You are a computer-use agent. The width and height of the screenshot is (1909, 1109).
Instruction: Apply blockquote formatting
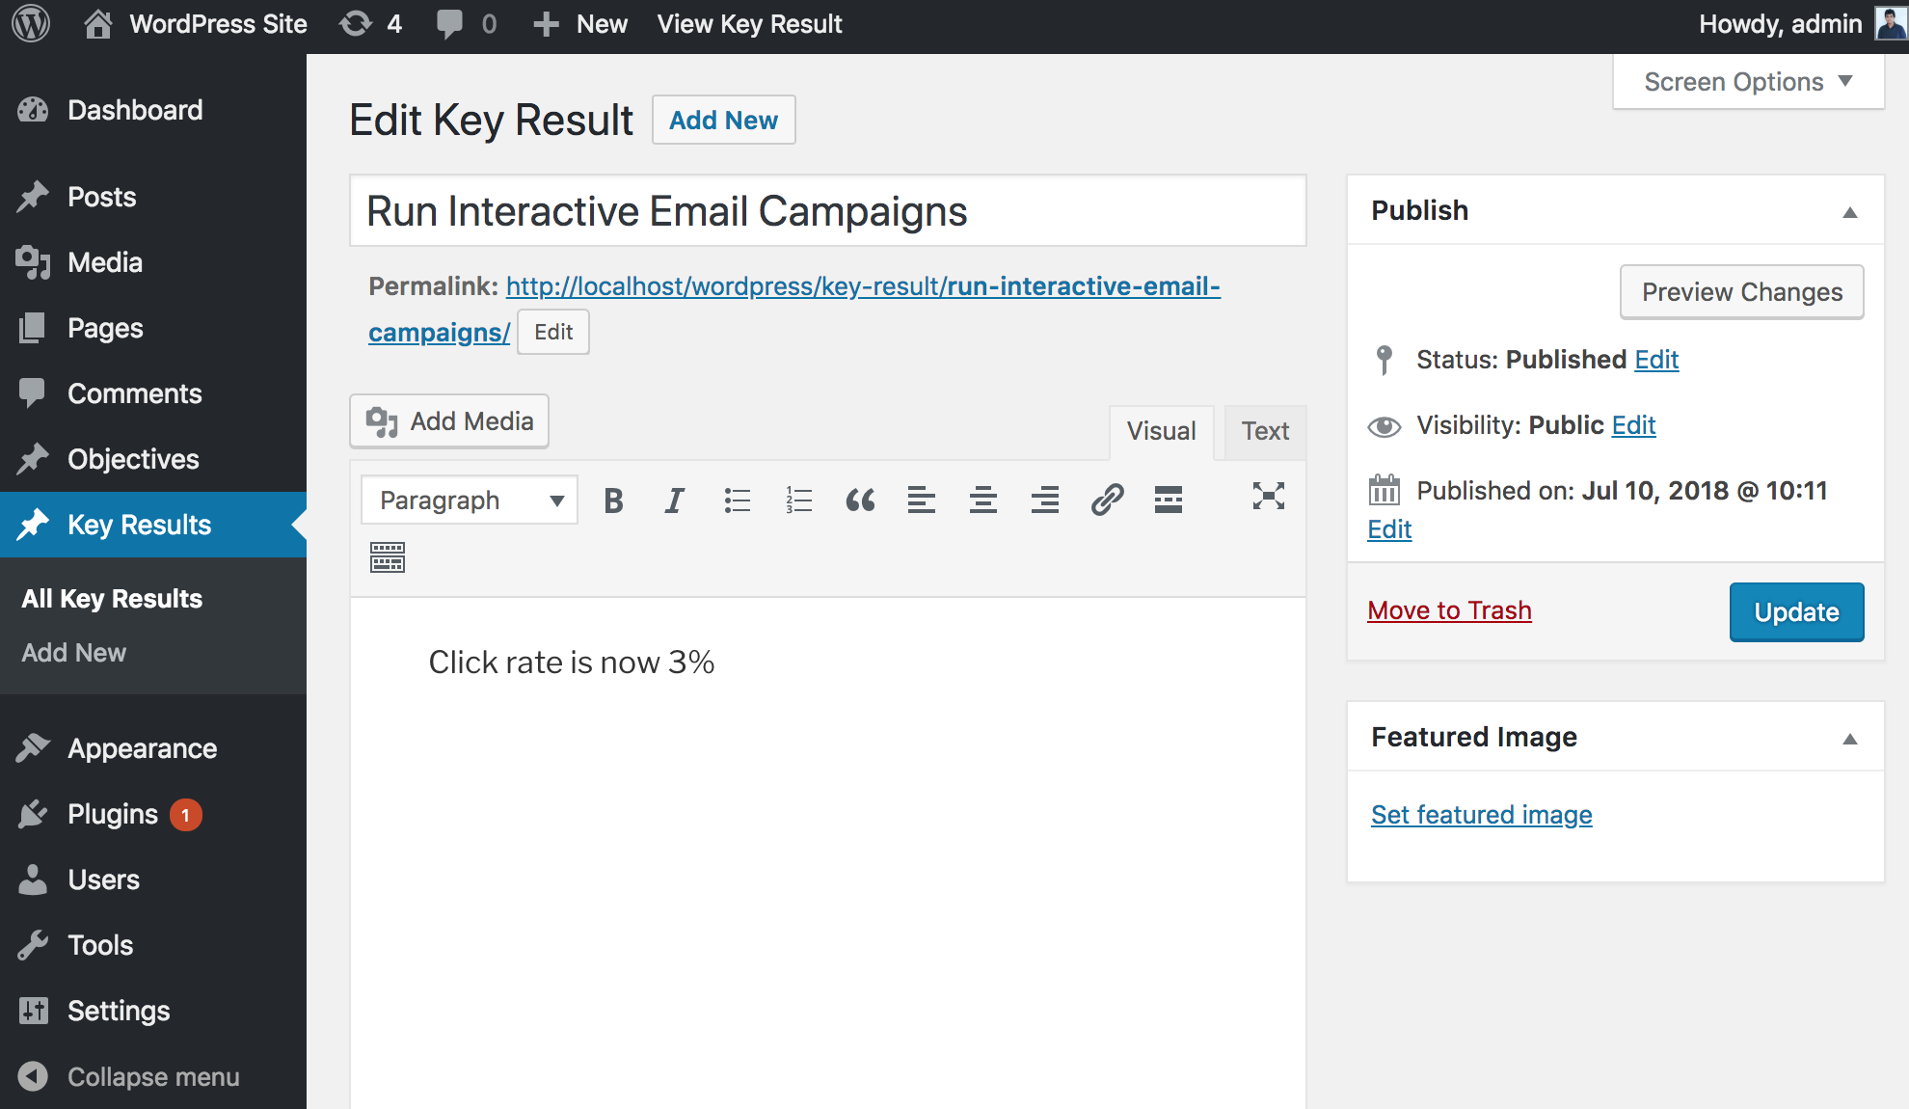point(859,500)
